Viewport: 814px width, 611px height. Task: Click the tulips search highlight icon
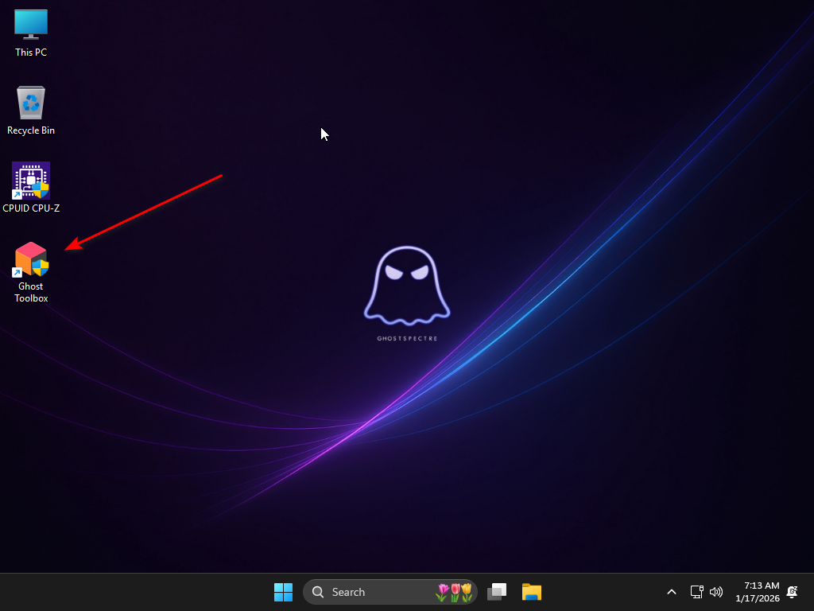coord(454,592)
